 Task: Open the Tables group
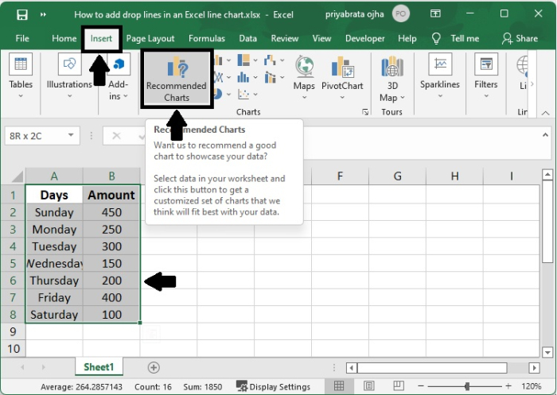pos(21,74)
